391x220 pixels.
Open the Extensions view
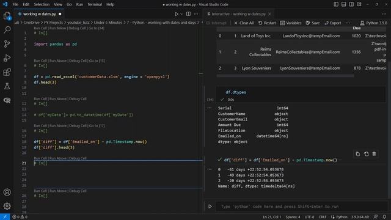tap(7, 72)
